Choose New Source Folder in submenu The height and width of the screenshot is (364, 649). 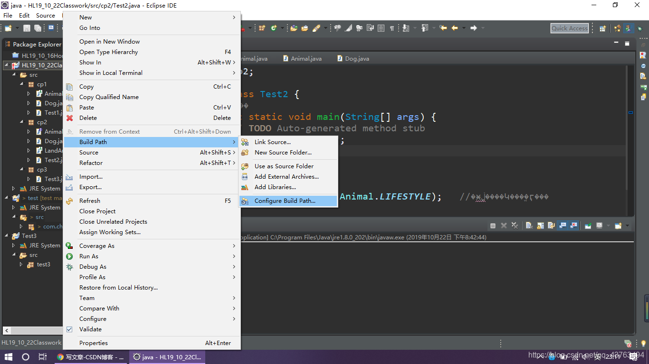288,153
